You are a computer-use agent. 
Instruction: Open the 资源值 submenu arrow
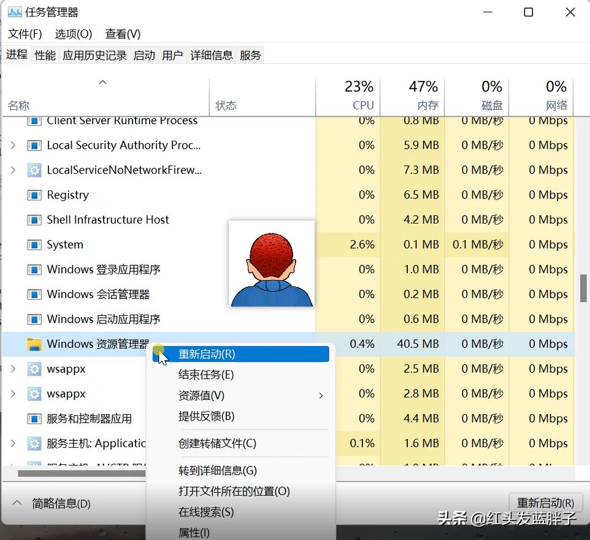click(x=320, y=396)
